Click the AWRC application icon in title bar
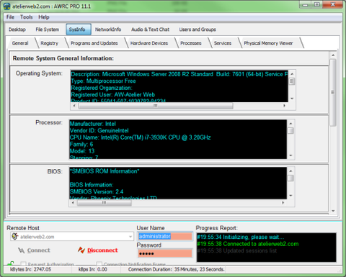Image resolution: width=346 pixels, height=277 pixels. click(7, 6)
